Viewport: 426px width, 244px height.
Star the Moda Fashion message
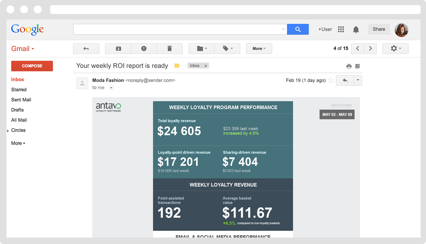pos(331,81)
